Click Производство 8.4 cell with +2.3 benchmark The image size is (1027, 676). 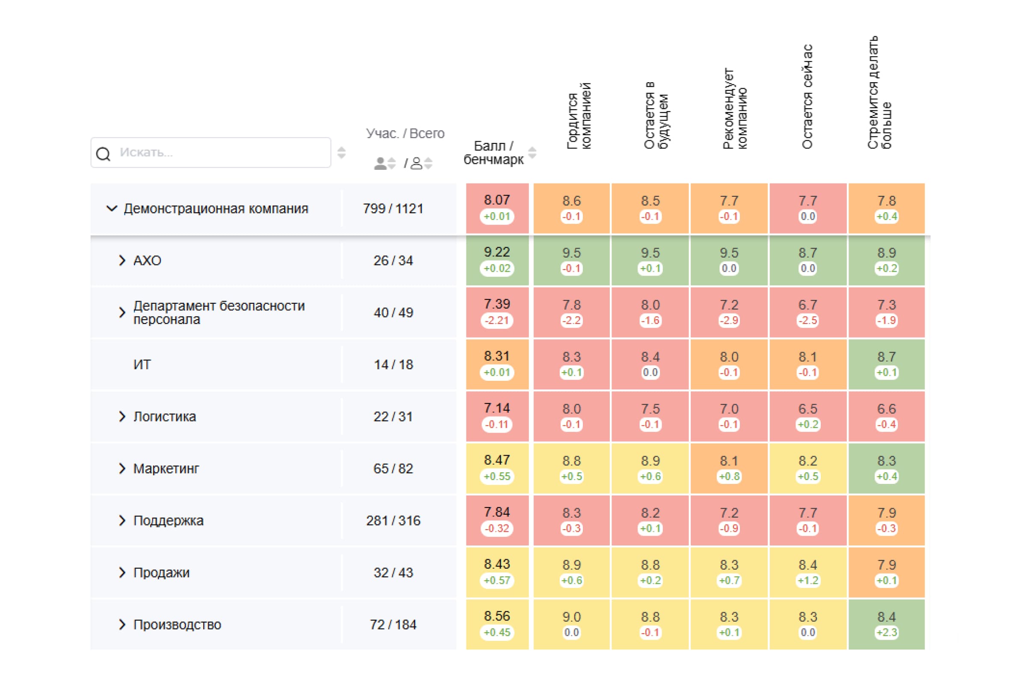point(886,624)
